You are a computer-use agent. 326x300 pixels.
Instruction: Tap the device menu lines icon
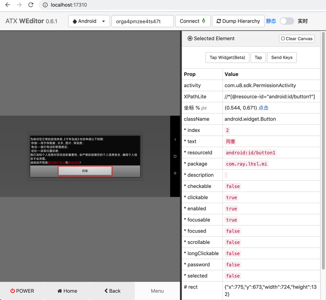(175, 173)
